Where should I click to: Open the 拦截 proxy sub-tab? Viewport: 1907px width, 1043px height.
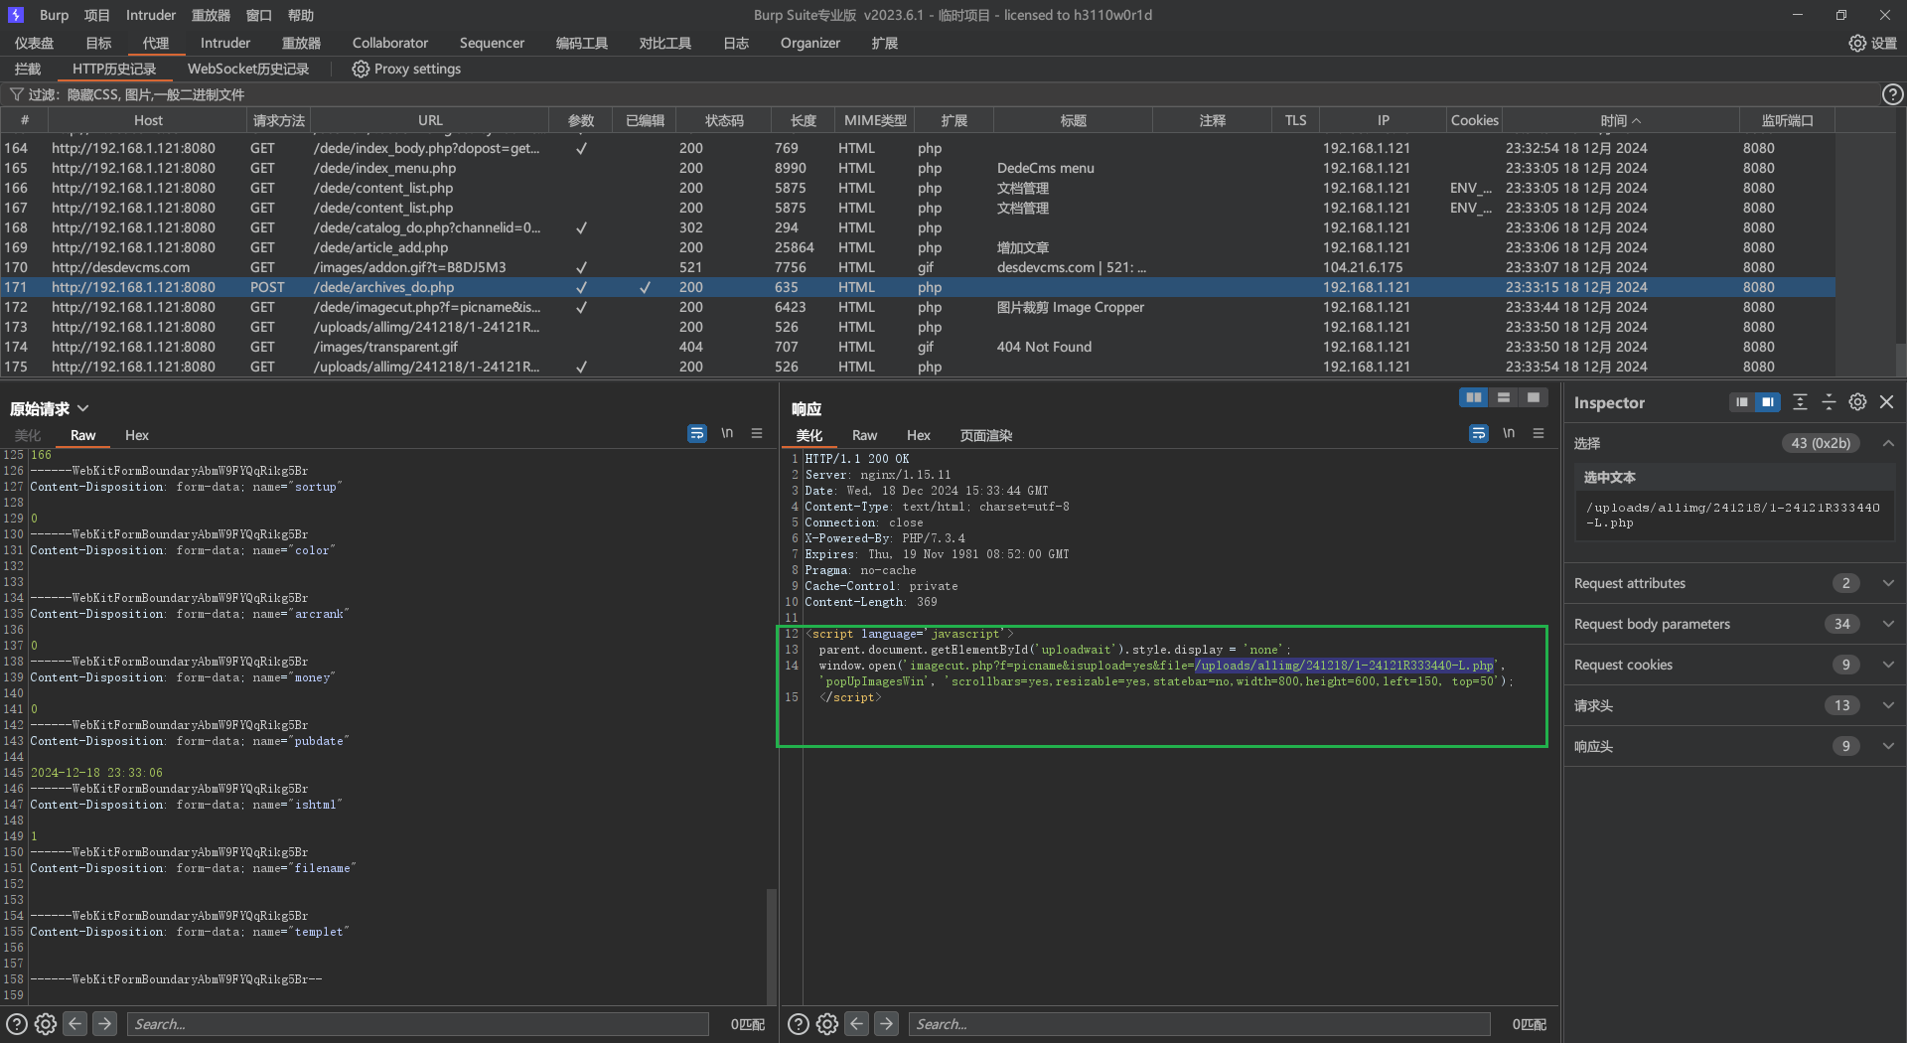[28, 69]
